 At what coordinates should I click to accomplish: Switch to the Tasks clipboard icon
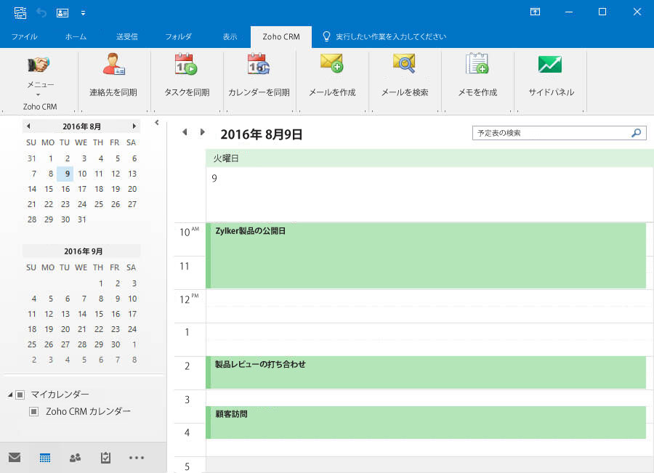(105, 458)
